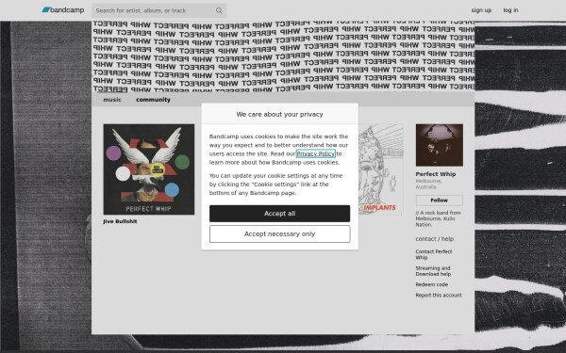Follow Perfect Whip
Viewport: 566px width, 353px height.
coord(439,201)
